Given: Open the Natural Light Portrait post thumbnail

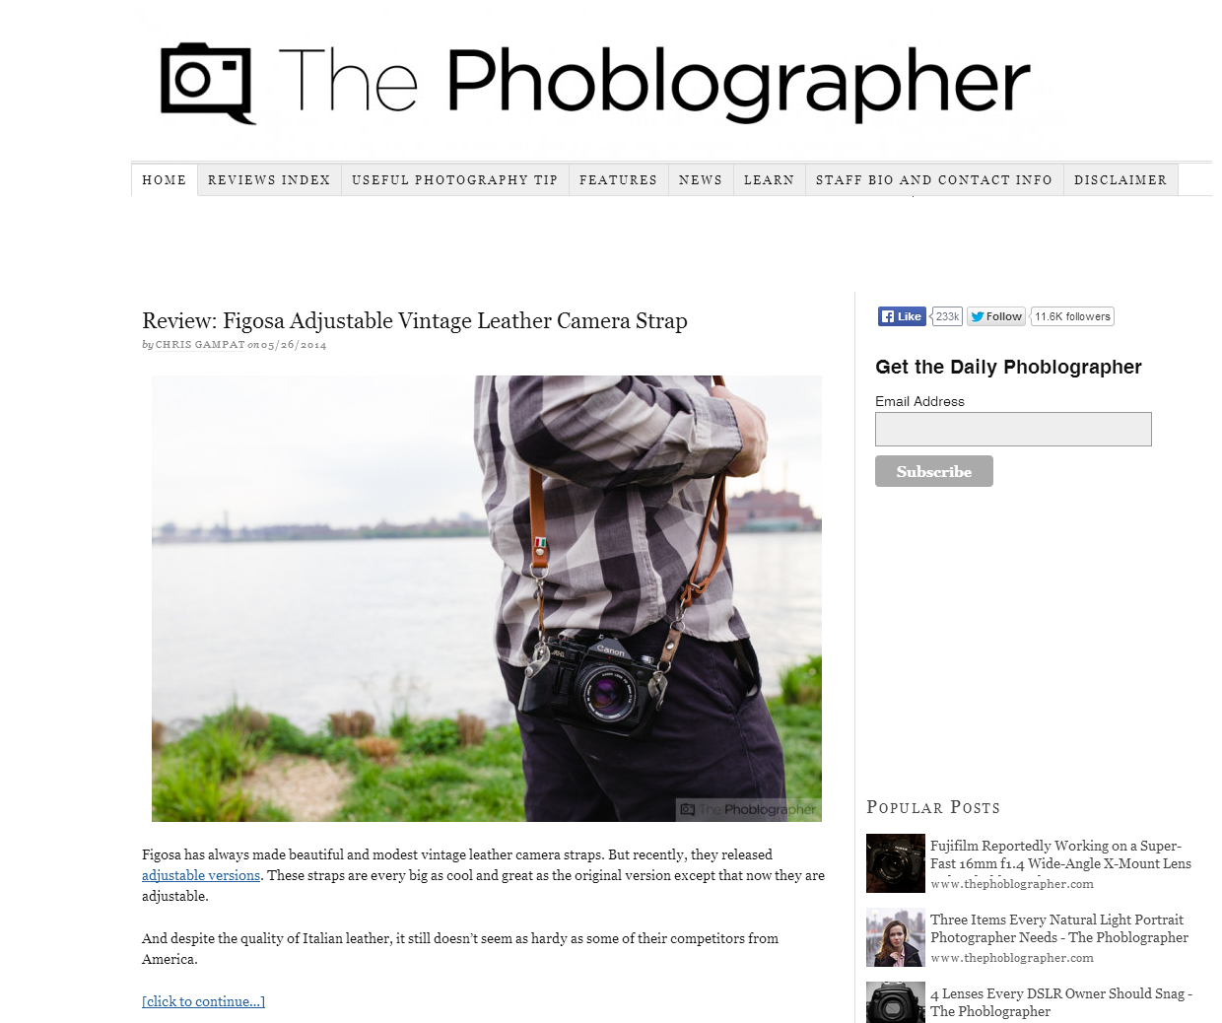Looking at the screenshot, I should [896, 937].
